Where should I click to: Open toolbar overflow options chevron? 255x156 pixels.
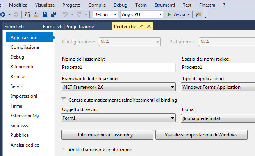click(205, 16)
